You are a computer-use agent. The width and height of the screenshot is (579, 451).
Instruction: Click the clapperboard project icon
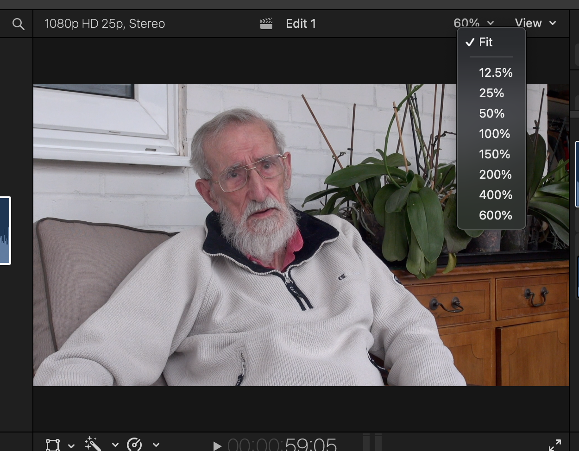tap(266, 24)
